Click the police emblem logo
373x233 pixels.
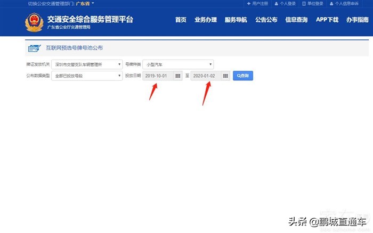pos(34,22)
